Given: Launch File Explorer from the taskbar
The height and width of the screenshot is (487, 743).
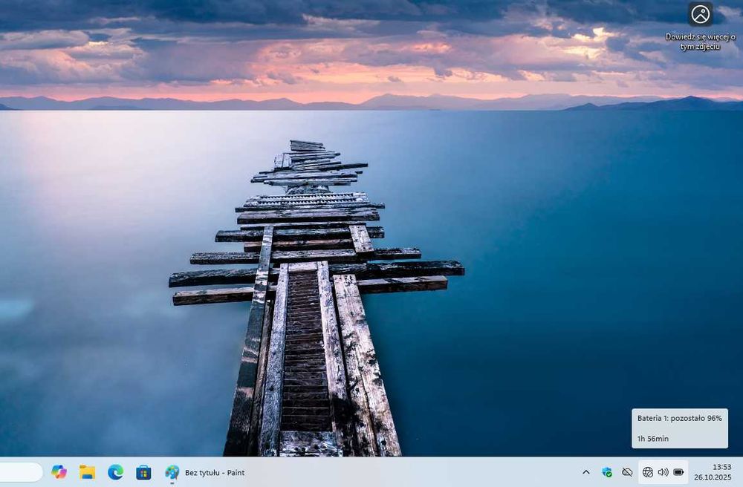Looking at the screenshot, I should [x=87, y=472].
